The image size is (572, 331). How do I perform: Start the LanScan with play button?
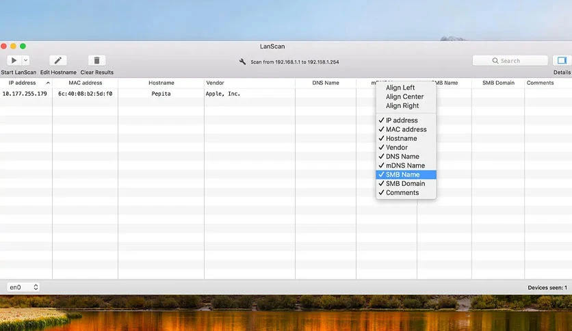(14, 60)
